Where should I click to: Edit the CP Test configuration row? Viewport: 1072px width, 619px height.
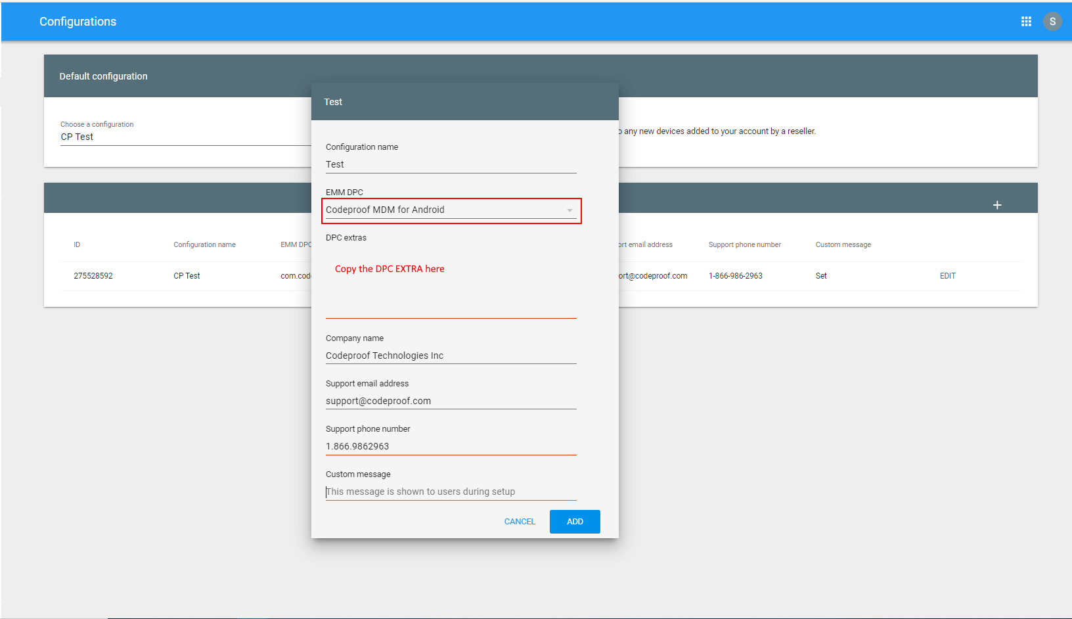coord(947,276)
